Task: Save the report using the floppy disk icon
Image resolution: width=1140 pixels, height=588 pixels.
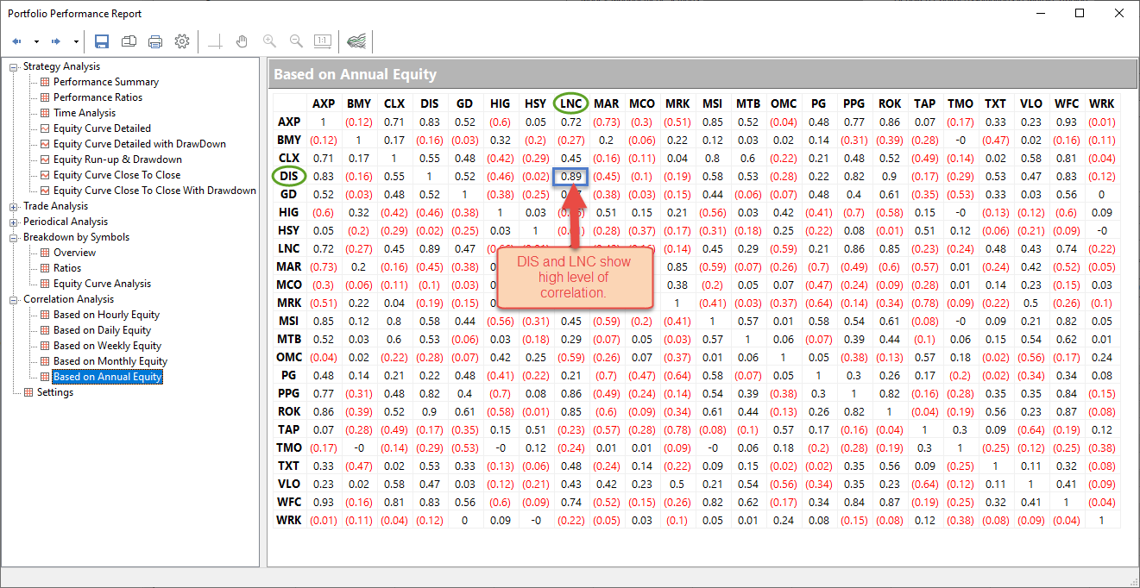Action: pos(102,41)
